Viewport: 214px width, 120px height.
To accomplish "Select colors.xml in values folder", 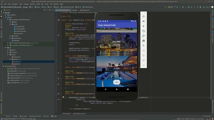I will 16,57.
